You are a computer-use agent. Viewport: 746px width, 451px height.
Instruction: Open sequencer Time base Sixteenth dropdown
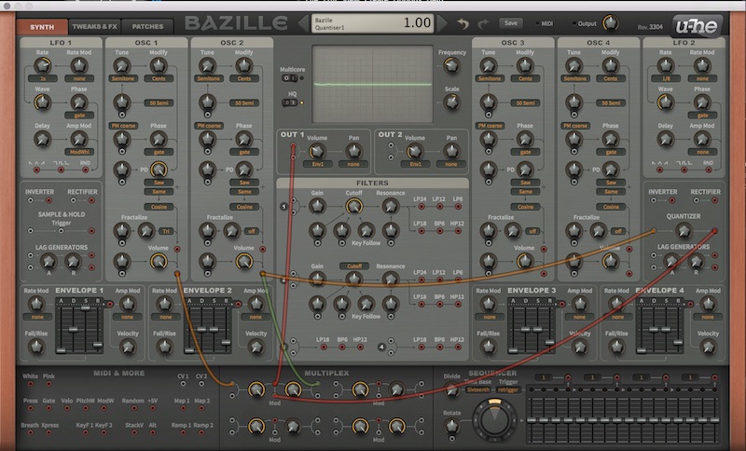pyautogui.click(x=477, y=389)
